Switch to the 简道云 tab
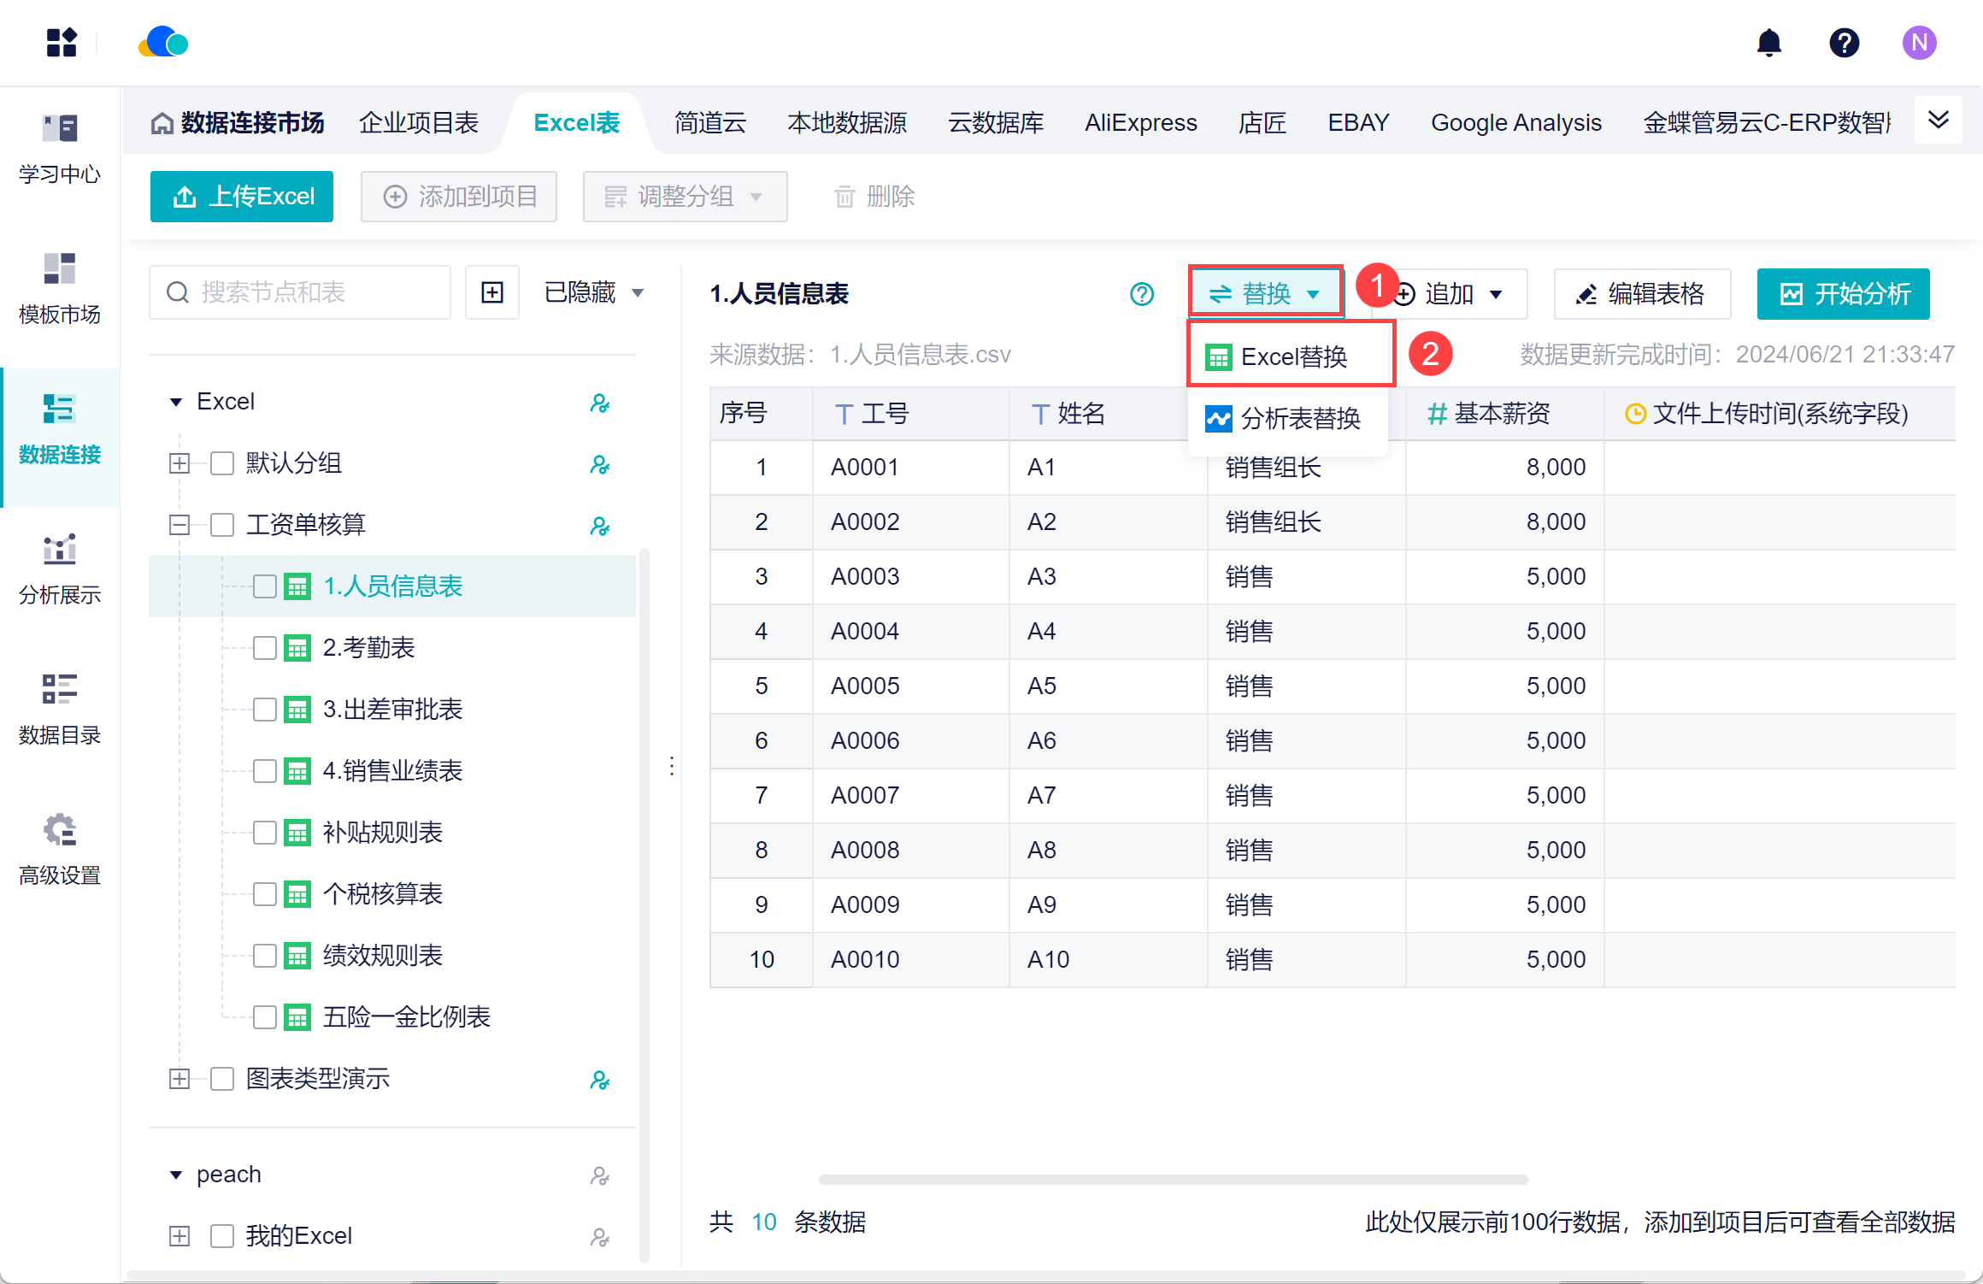 pyautogui.click(x=709, y=123)
